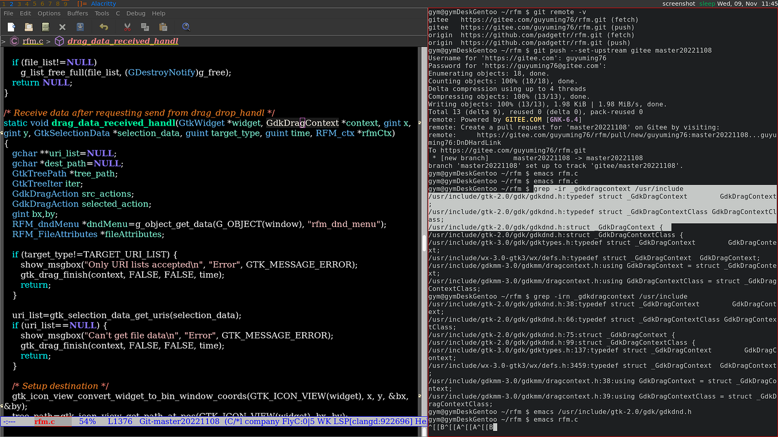The height and width of the screenshot is (437, 778).
Task: Click the terminal prompt input line
Action: coord(494,426)
